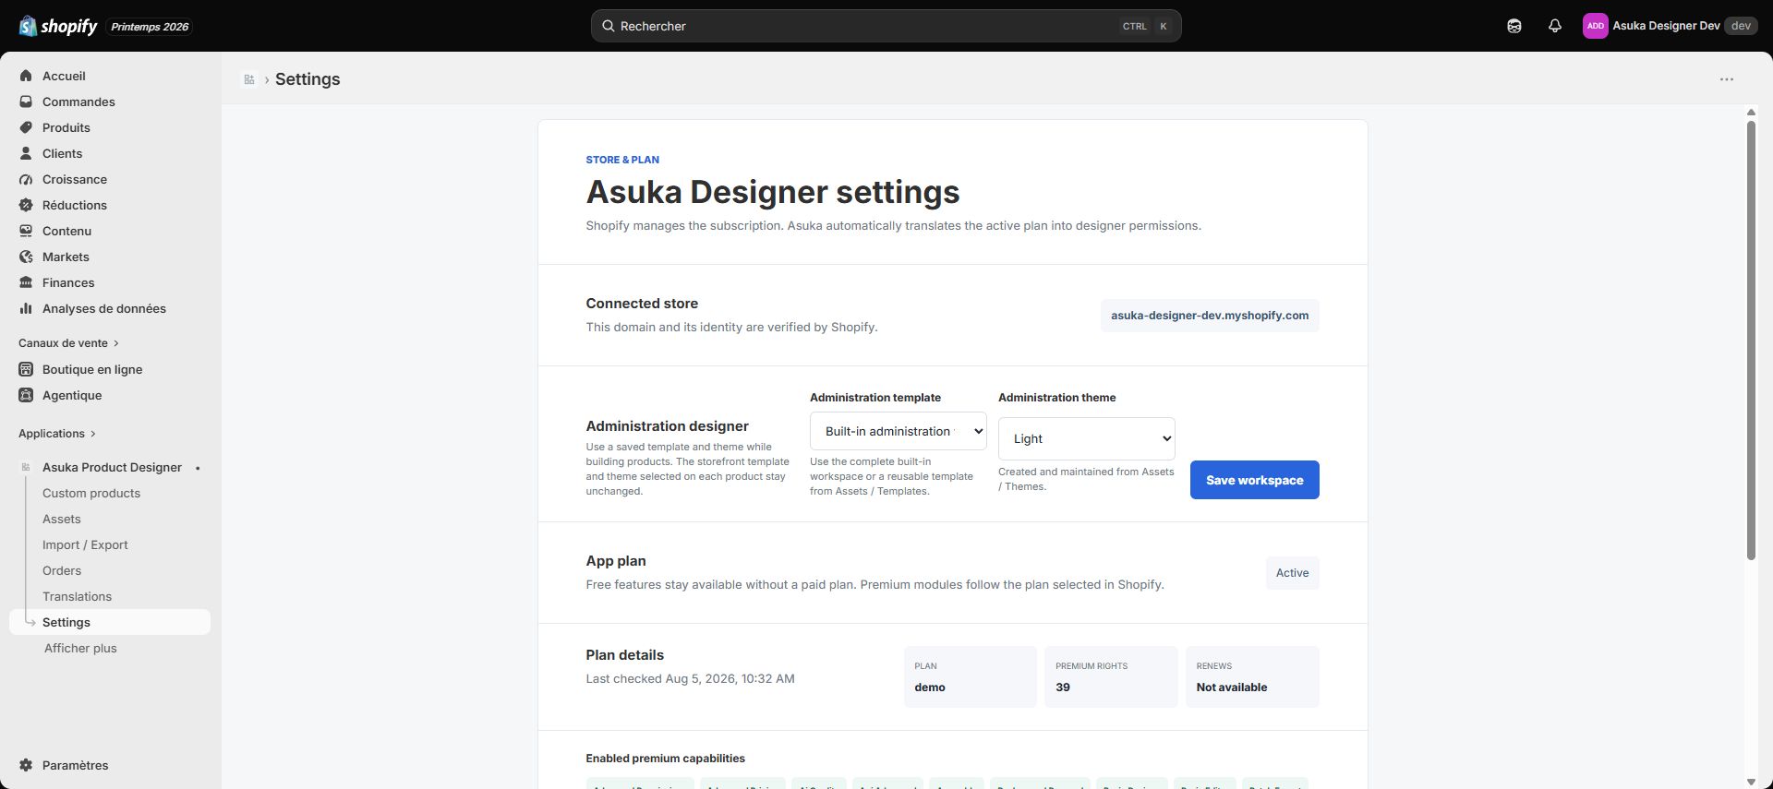The image size is (1773, 789).
Task: Expand Applications section
Action: (56, 434)
